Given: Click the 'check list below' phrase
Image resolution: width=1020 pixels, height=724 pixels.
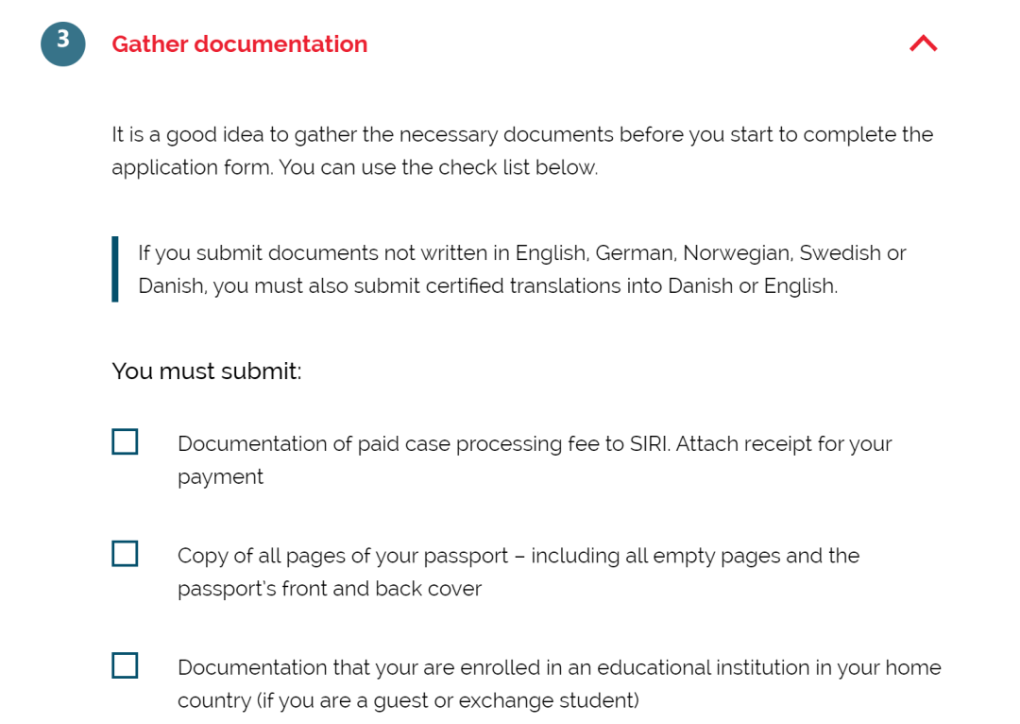Looking at the screenshot, I should coord(518,167).
